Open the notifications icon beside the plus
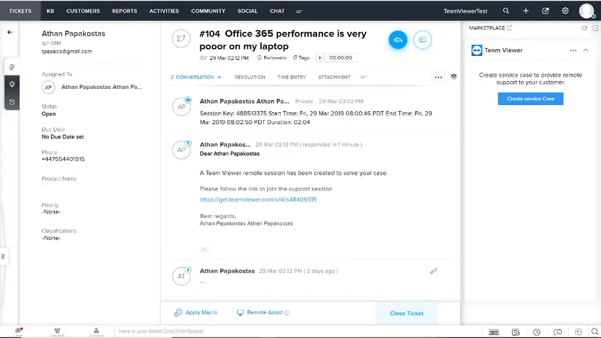The width and height of the screenshot is (601, 338). (x=546, y=11)
